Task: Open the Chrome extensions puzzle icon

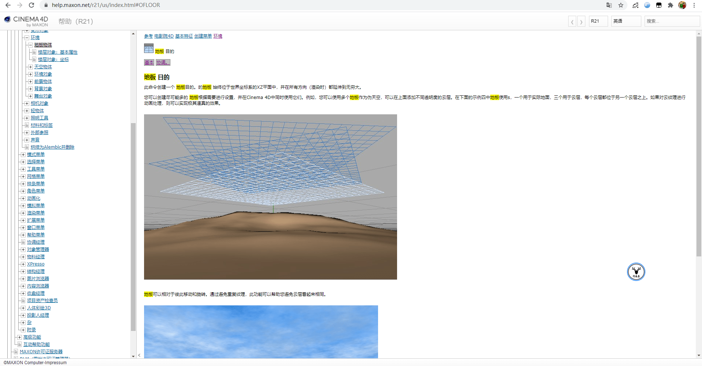Action: (670, 5)
